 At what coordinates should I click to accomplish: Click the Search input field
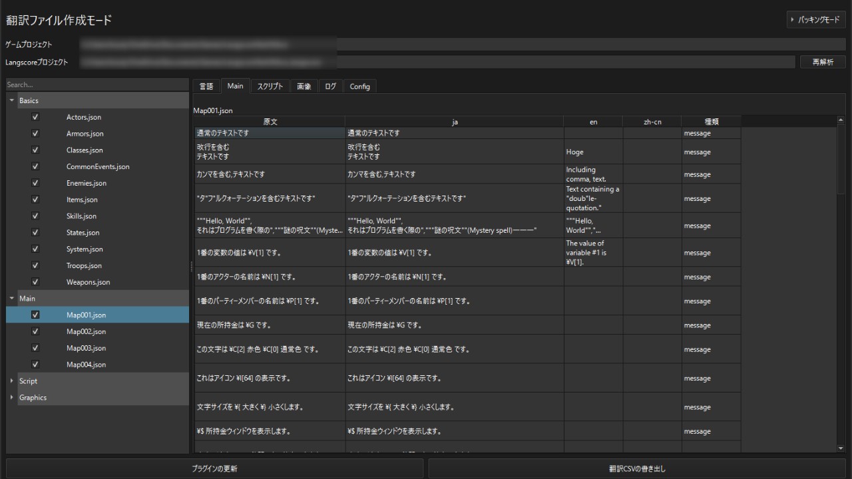pos(97,84)
